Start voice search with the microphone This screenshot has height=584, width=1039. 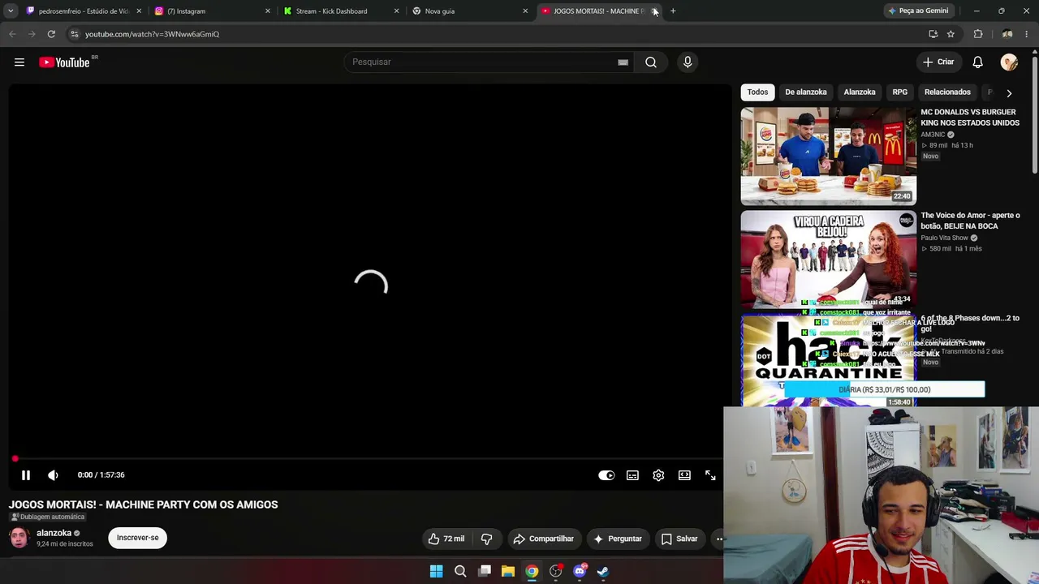(x=688, y=62)
